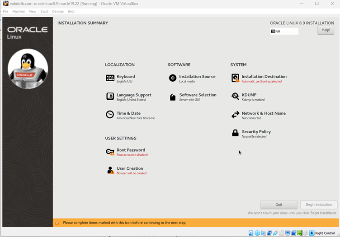
Task: Click the VirtualBox optical disk status icon
Action: (x=257, y=233)
